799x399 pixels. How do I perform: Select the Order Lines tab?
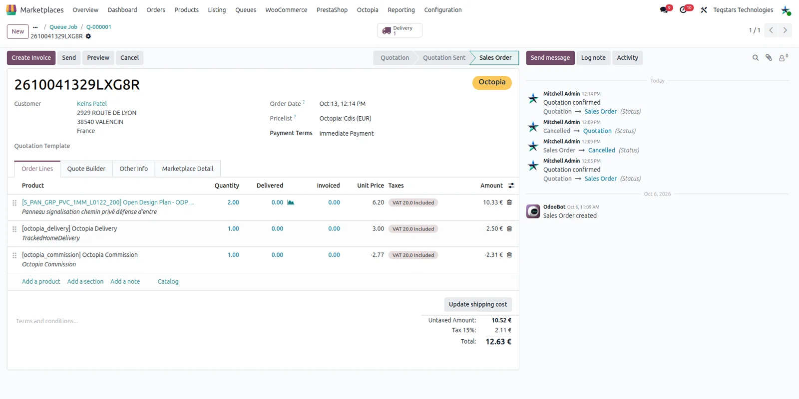pos(37,169)
